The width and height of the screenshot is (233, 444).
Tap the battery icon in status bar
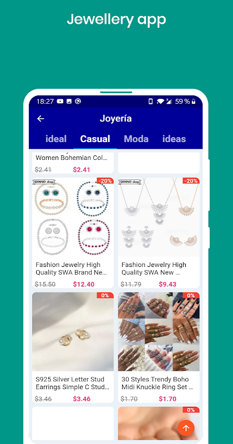pyautogui.click(x=194, y=102)
